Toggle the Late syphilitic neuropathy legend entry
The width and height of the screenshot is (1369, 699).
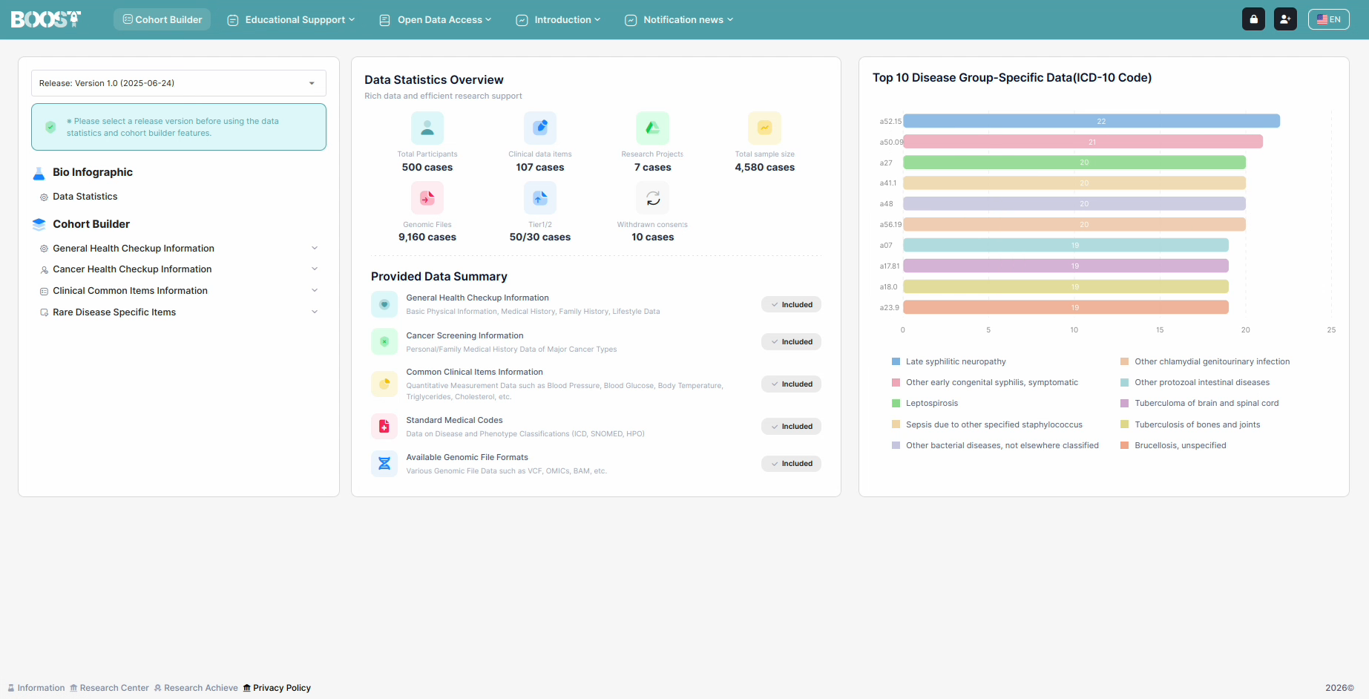click(x=949, y=361)
